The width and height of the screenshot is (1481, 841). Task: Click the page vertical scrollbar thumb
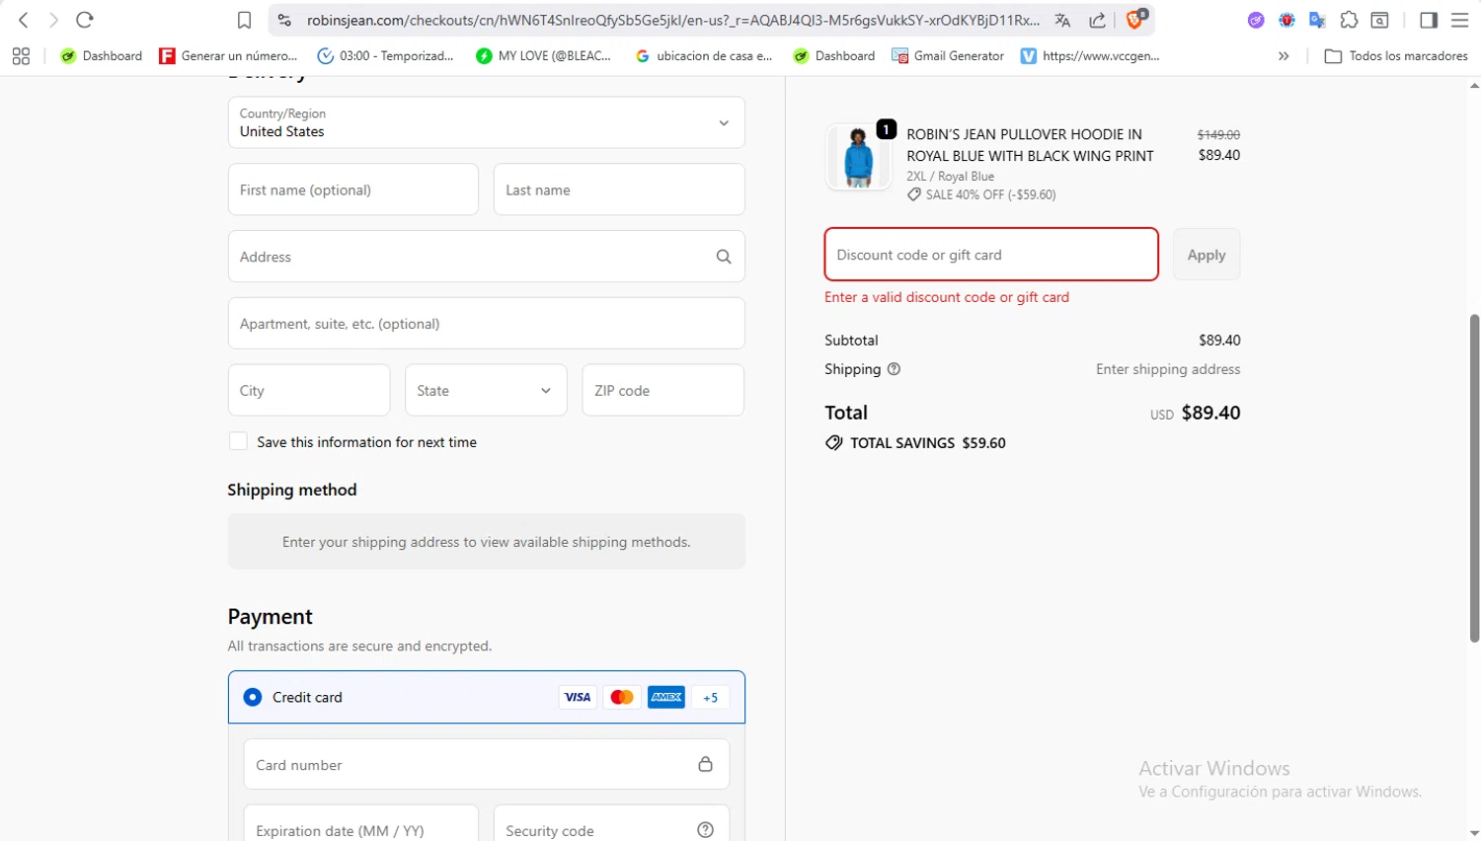point(1474,479)
